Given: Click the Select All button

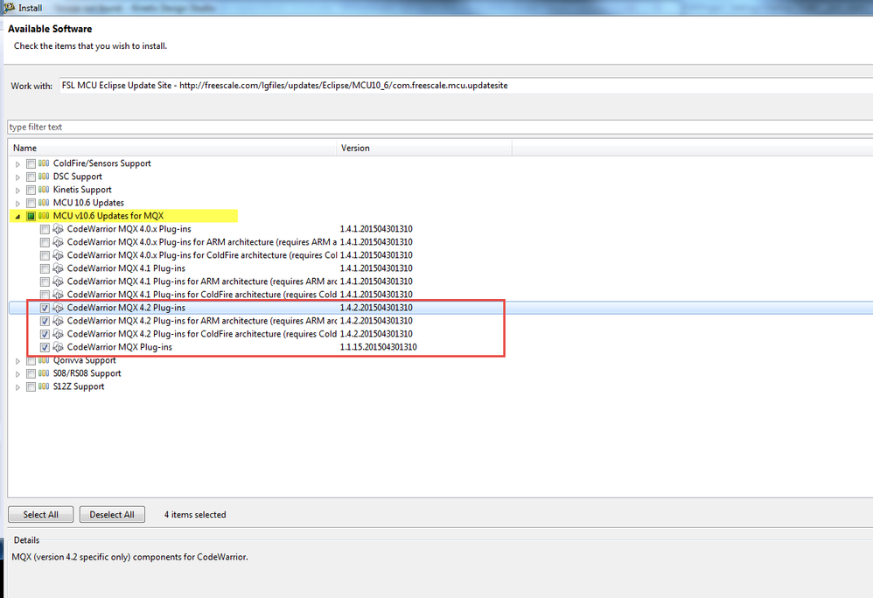Looking at the screenshot, I should click(40, 515).
